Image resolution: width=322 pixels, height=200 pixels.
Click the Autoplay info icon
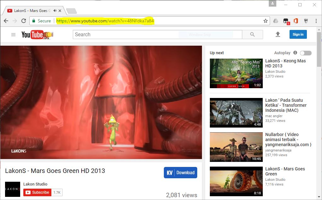(x=295, y=53)
